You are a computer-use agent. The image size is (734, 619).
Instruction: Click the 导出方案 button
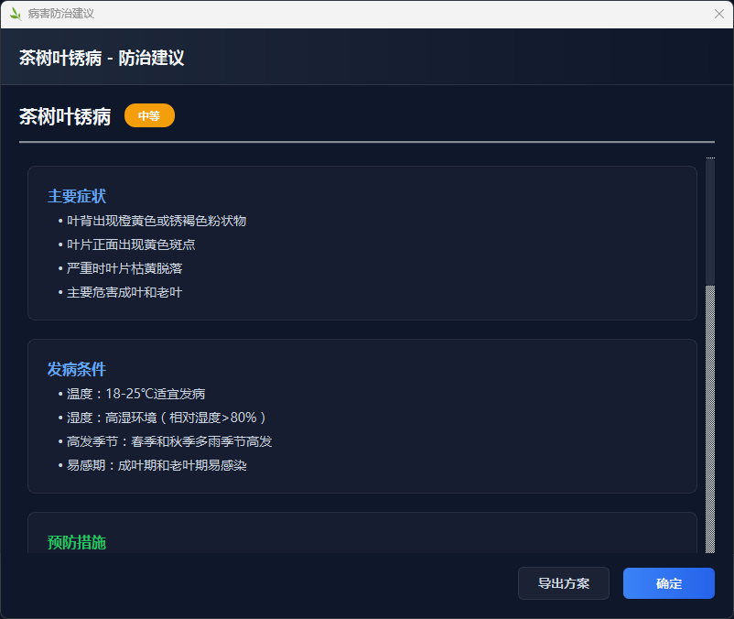563,583
